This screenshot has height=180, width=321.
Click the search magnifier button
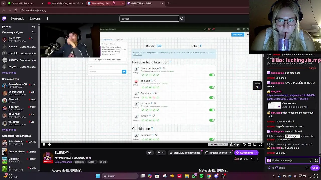182,19
